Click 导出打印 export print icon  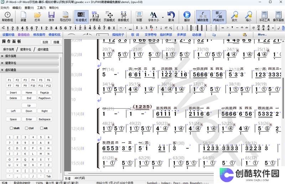tap(66, 16)
